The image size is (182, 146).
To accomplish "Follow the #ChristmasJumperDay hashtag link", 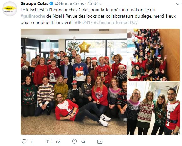I will coord(116,22).
